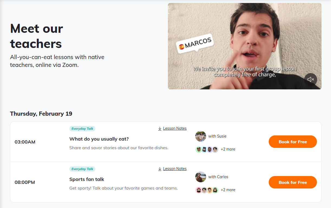Click the pink attendee avatar in Carlos's lesson

pos(199,190)
